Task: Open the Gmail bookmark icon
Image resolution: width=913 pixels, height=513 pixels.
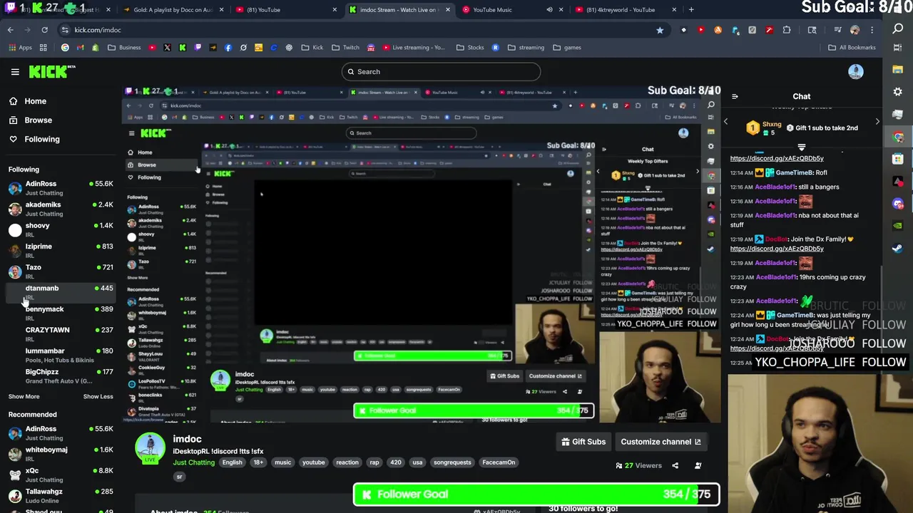Action: (x=80, y=48)
